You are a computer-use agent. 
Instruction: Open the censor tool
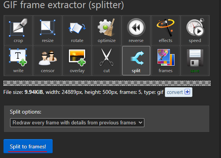[48, 61]
